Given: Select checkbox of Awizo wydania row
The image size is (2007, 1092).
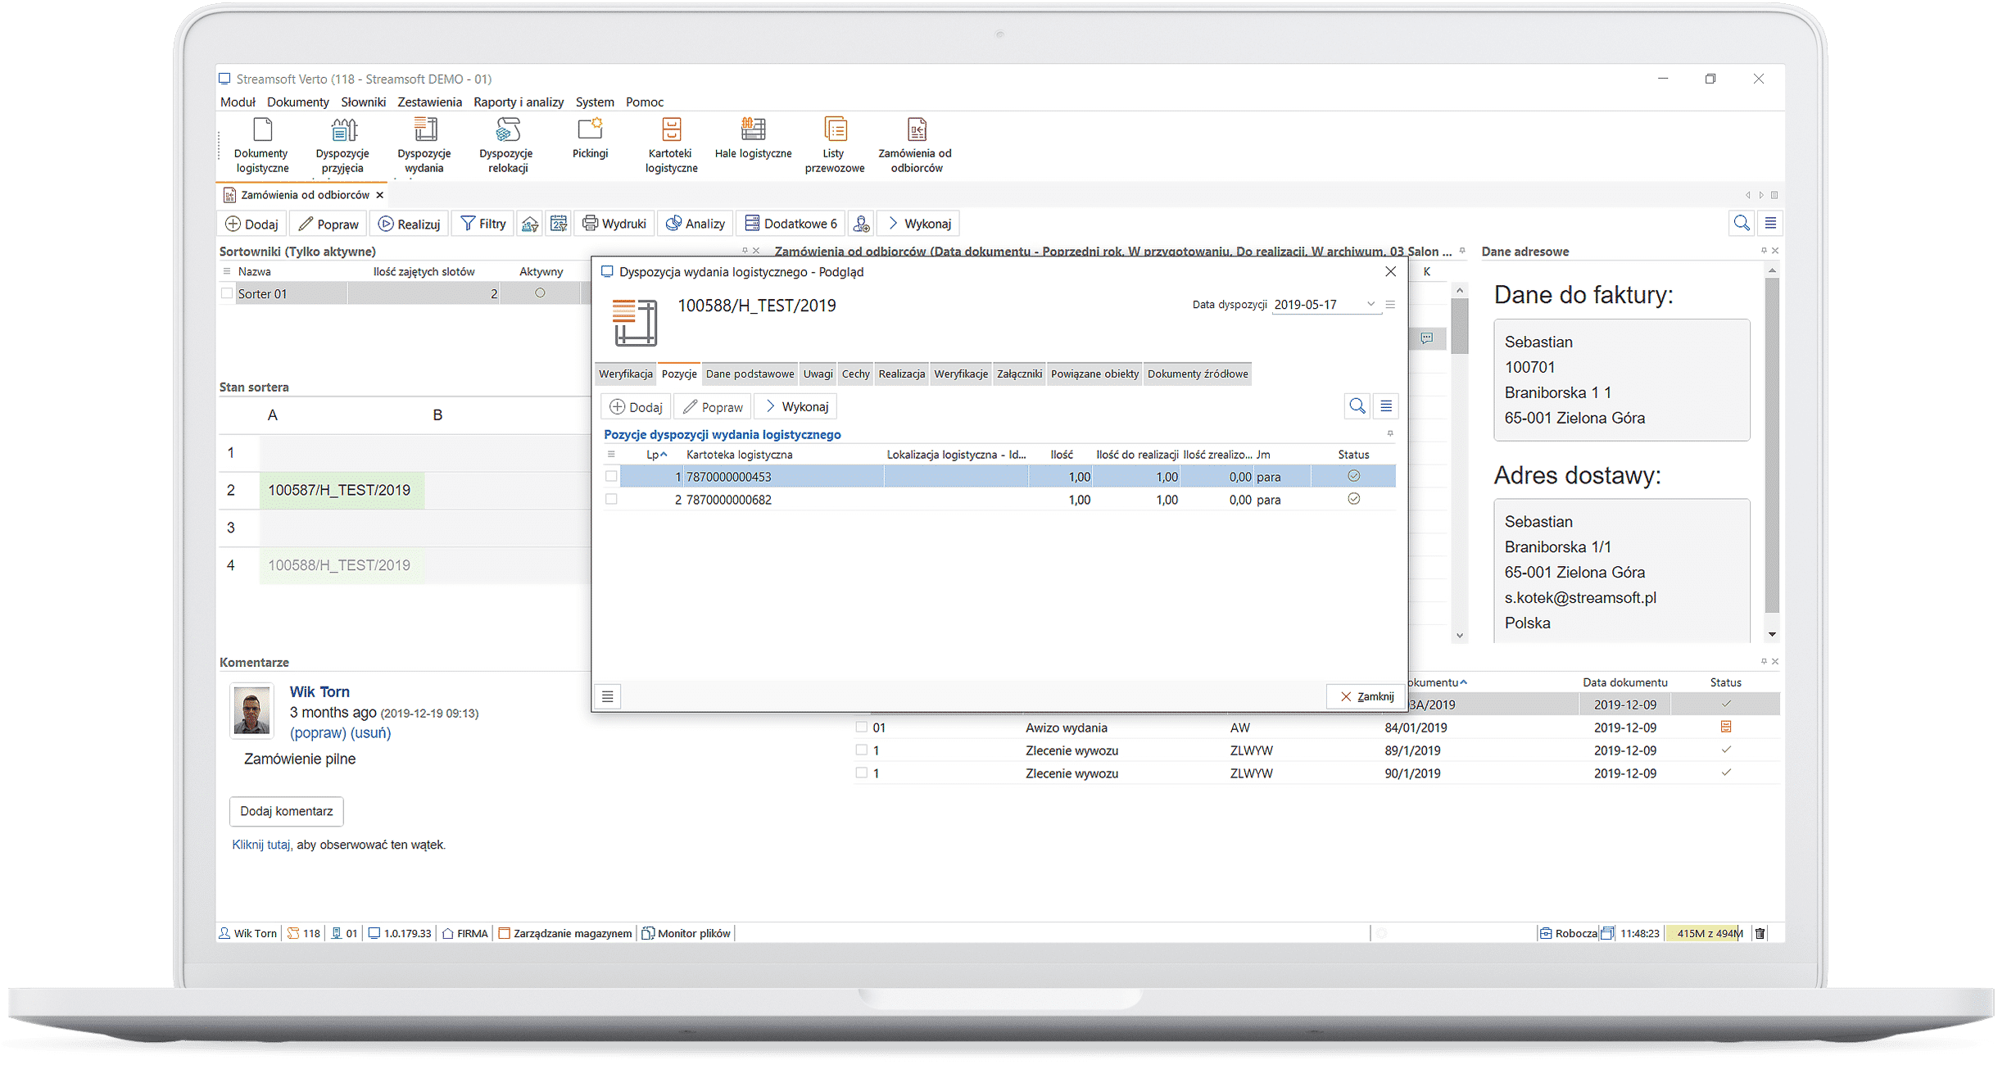Looking at the screenshot, I should [861, 727].
